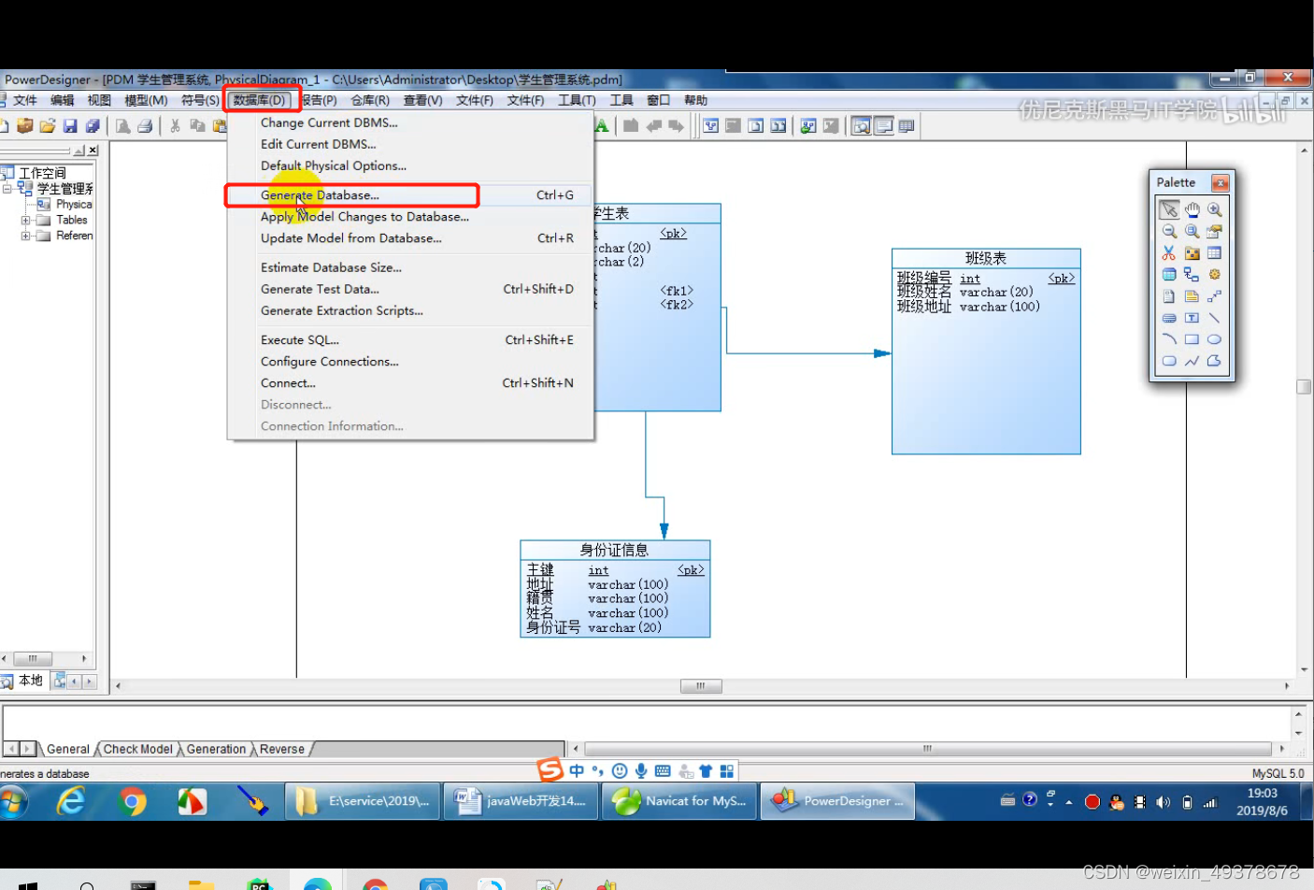Open Navicat for MySQL from the taskbar

[x=679, y=801]
